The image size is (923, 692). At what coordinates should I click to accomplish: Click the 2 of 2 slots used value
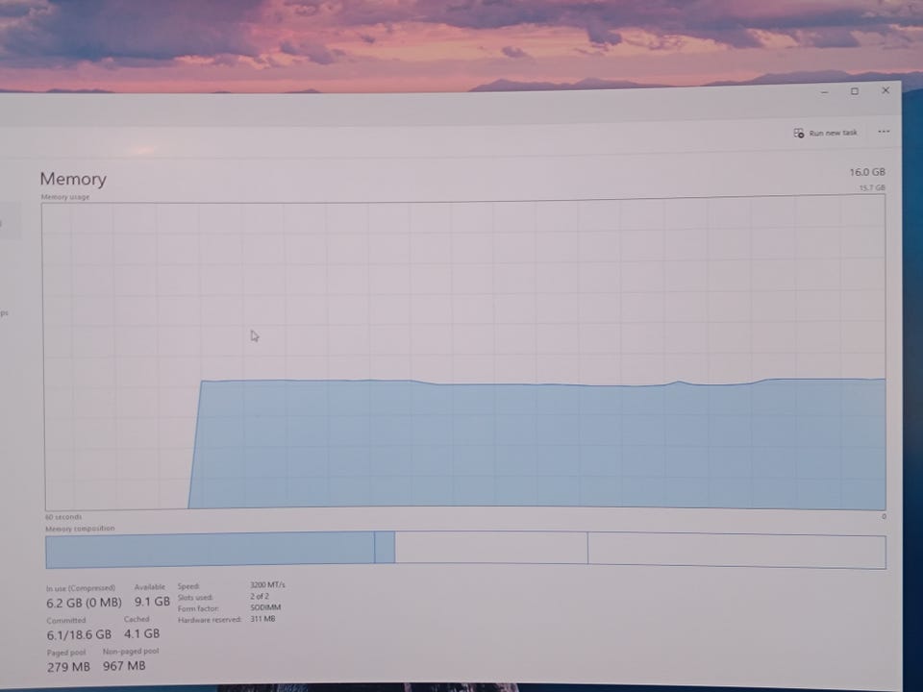tap(260, 596)
